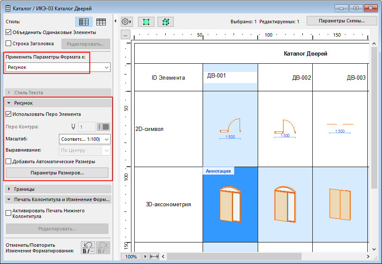Click the Параметры Размеров button
Viewport: 382px width, 264px height.
57,173
